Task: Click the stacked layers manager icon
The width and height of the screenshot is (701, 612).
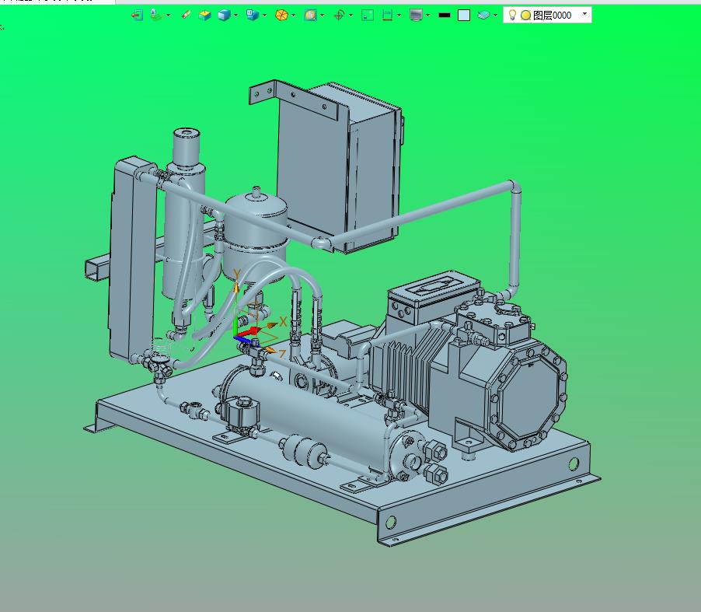Action: [483, 16]
